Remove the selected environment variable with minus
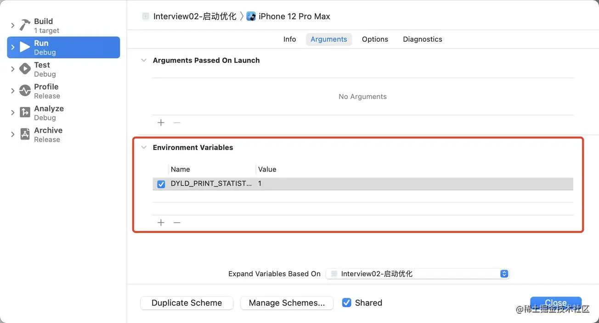The width and height of the screenshot is (599, 323). pyautogui.click(x=177, y=223)
